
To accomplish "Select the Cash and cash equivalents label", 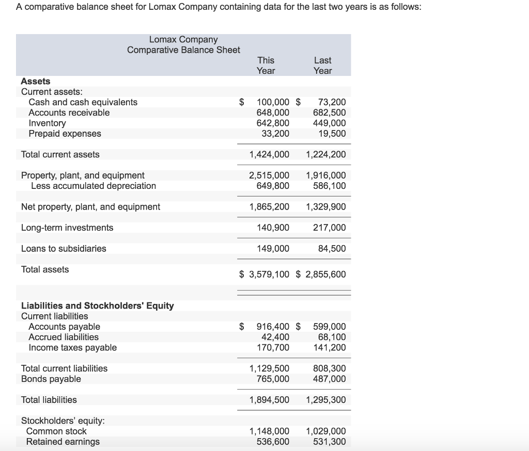I will (83, 102).
